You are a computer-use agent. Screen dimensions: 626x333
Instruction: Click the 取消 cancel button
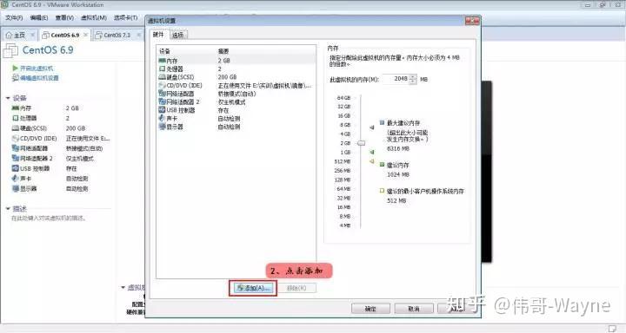[414, 309]
